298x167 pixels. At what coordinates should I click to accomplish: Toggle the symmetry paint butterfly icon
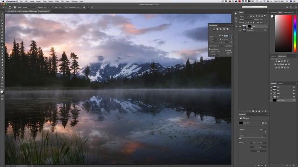[92, 7]
